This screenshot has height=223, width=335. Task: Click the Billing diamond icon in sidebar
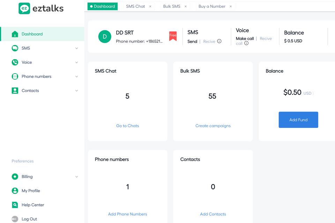(x=15, y=176)
